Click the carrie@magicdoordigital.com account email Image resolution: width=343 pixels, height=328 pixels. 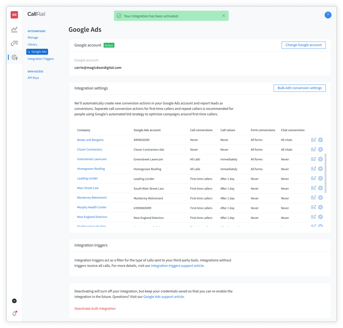click(x=98, y=68)
